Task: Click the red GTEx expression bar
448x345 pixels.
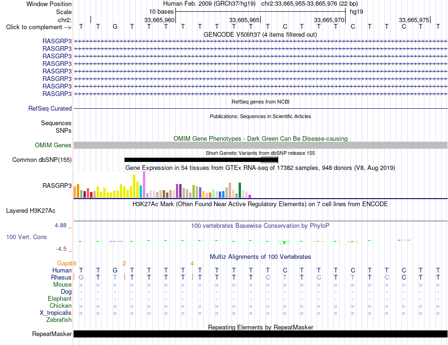Action: coord(91,195)
